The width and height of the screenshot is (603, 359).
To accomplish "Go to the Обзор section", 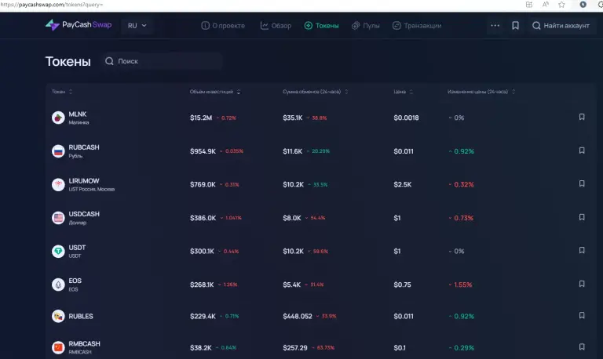I will [x=276, y=26].
